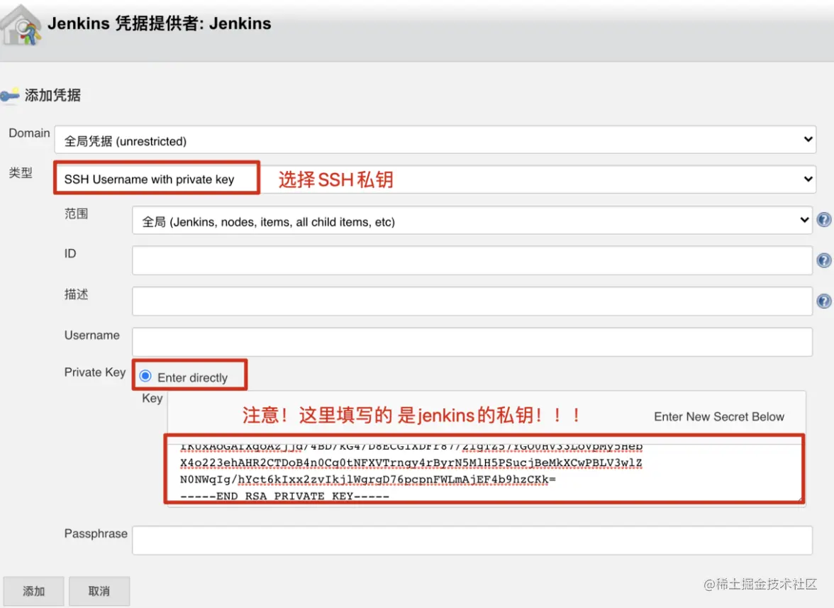Click the Username label
Screen dimensions: 834x608
[91, 335]
